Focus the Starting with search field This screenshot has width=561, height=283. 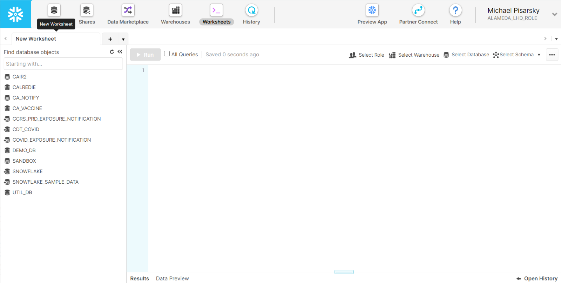pos(63,64)
